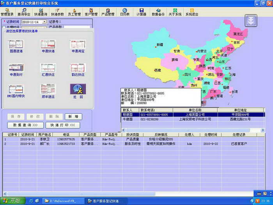Click help icon in bottom-right tray
The width and height of the screenshot is (273, 205).
coord(265,194)
